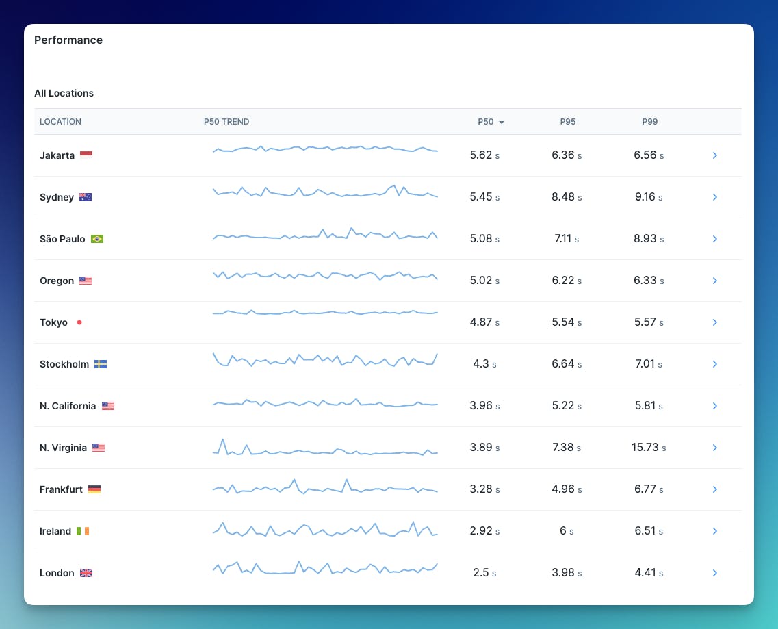Click the All Locations heading

pyautogui.click(x=64, y=93)
